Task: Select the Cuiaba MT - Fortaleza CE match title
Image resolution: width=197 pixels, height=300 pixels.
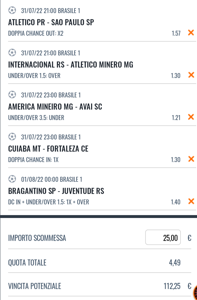Action: [x=48, y=149]
